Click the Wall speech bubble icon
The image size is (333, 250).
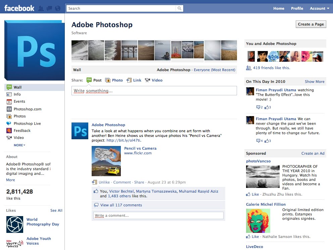coord(9,87)
